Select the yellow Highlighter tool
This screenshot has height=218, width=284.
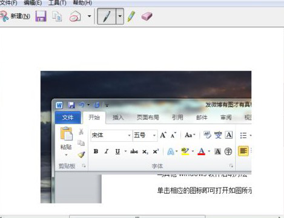coord(131,16)
